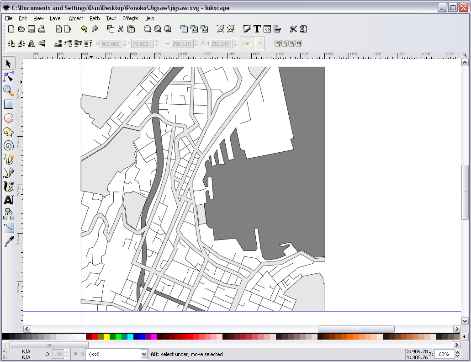Click the Undo arrow
The height and width of the screenshot is (362, 471).
click(85, 28)
